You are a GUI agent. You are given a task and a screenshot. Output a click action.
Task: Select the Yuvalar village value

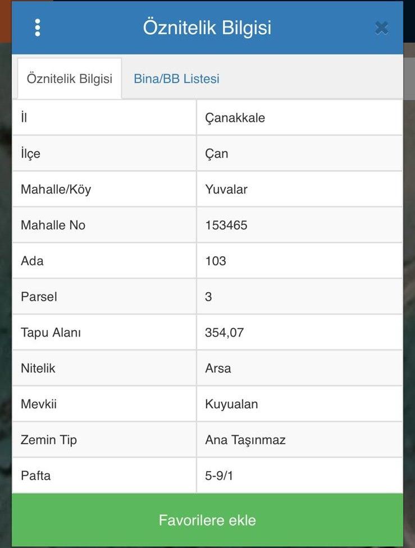point(226,190)
